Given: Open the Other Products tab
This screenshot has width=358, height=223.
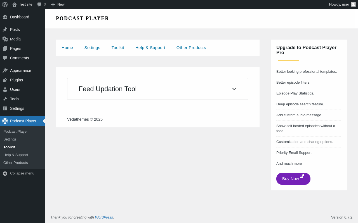Looking at the screenshot, I should [191, 48].
